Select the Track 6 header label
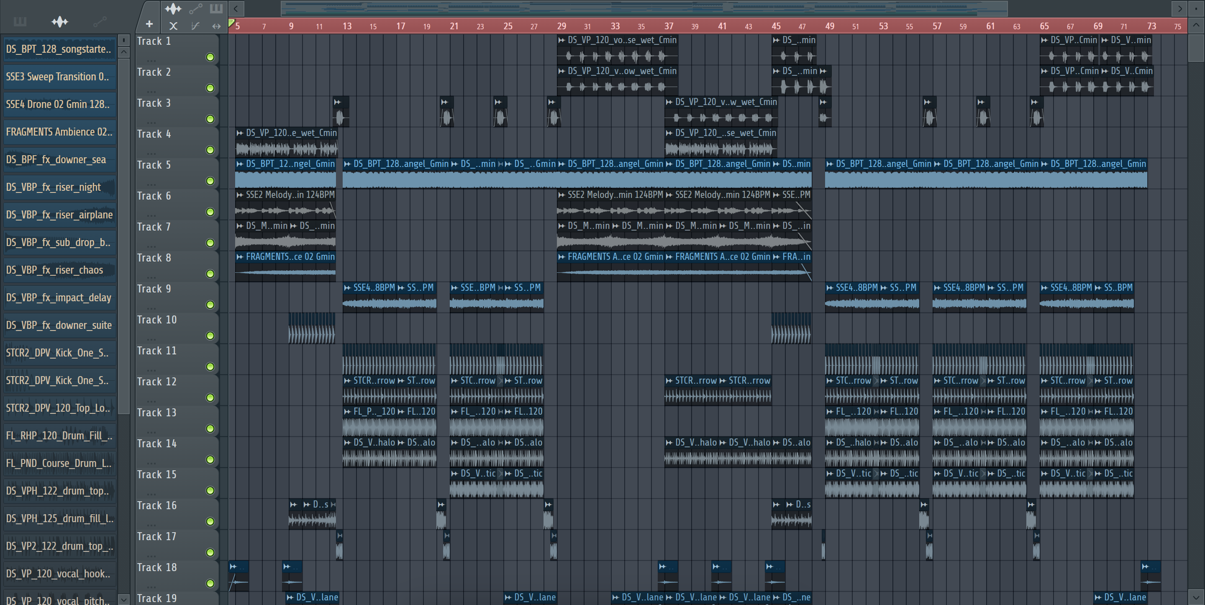The image size is (1205, 605). (154, 196)
